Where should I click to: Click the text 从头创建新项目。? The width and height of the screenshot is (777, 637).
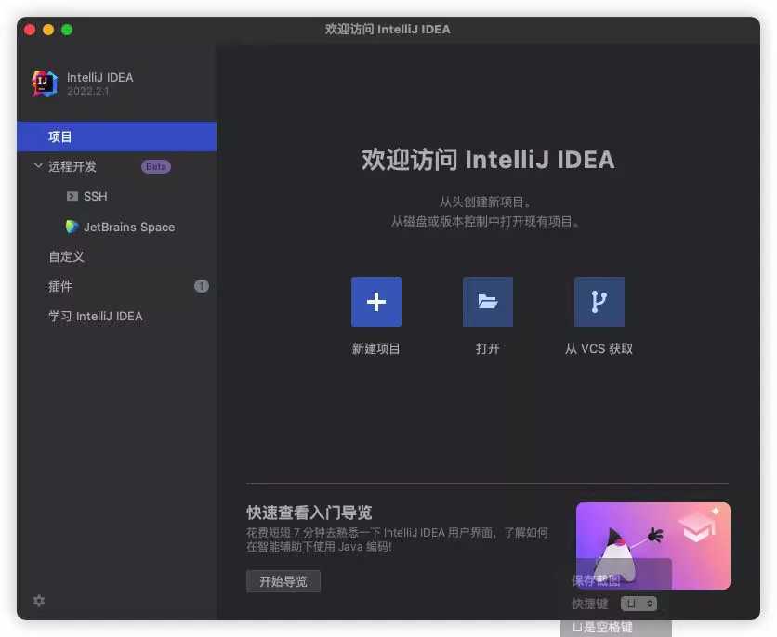click(485, 201)
